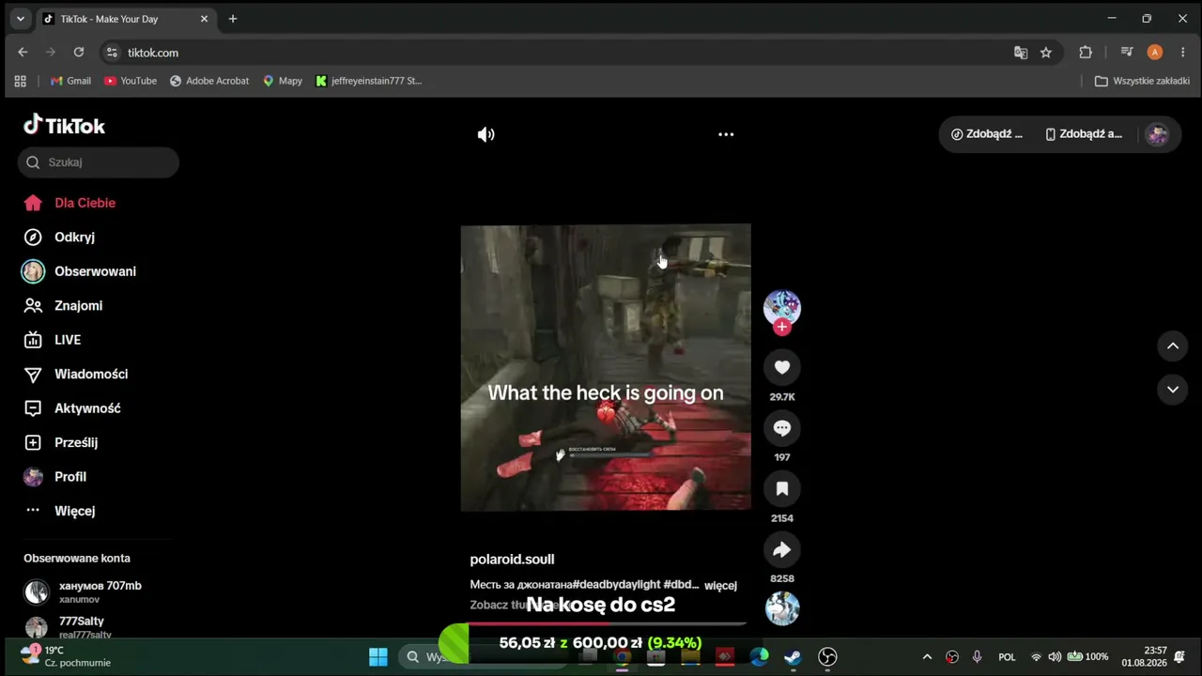Image resolution: width=1202 pixels, height=676 pixels.
Task: Open the Windows Start menu
Action: 378,656
